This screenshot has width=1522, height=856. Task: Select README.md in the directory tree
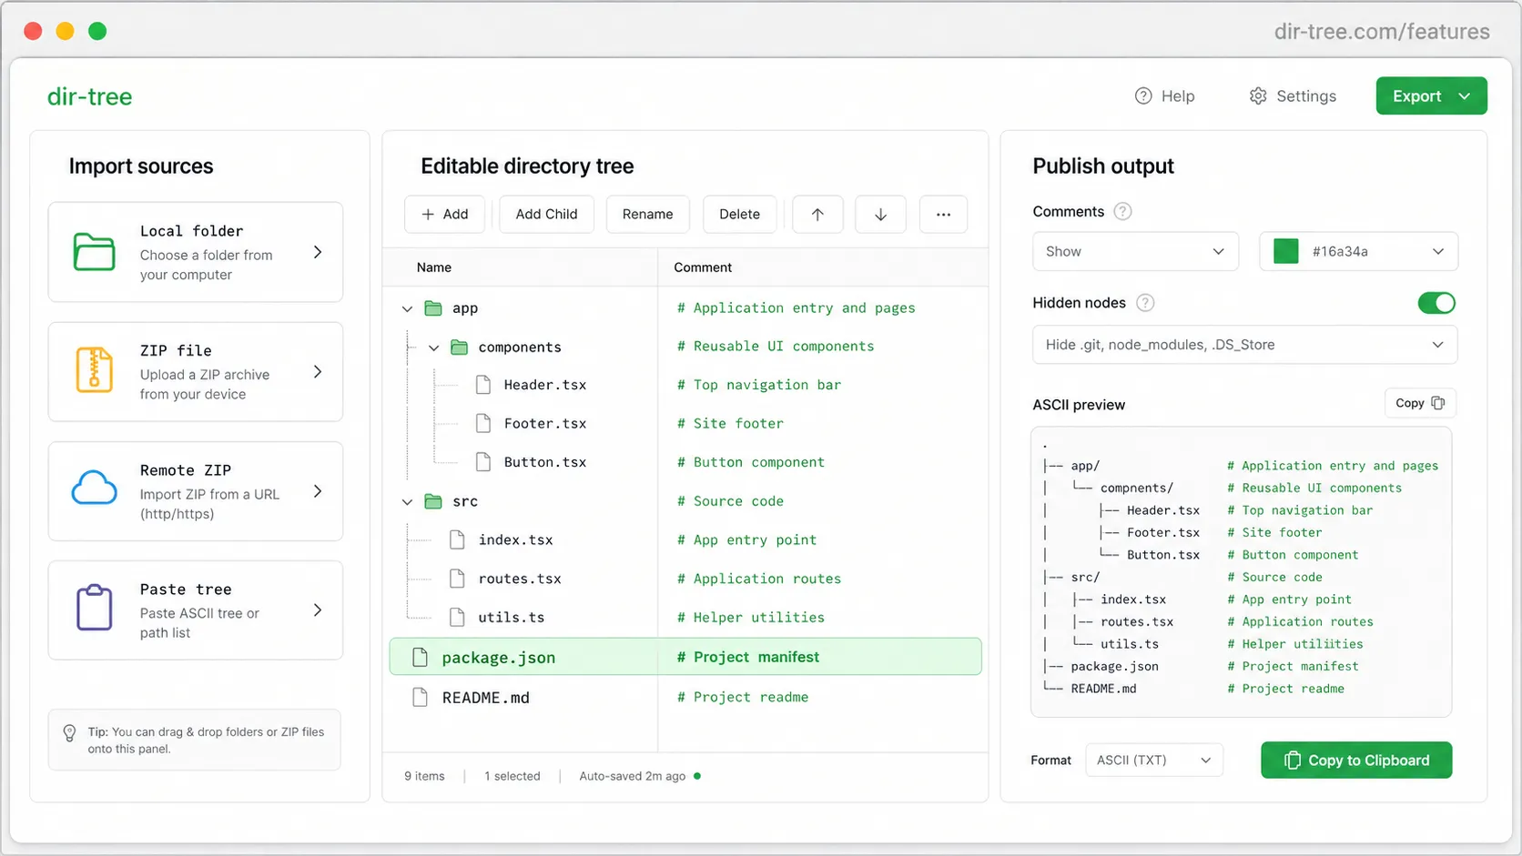click(x=485, y=697)
